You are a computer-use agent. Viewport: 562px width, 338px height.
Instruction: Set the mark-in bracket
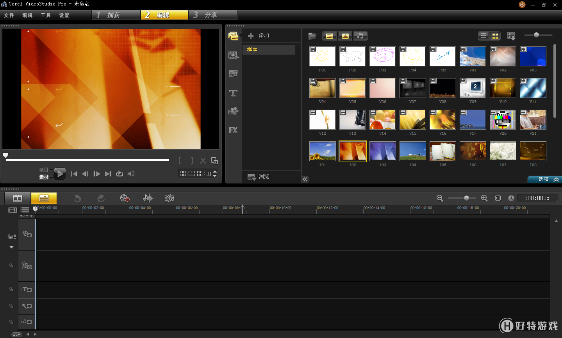coord(180,161)
